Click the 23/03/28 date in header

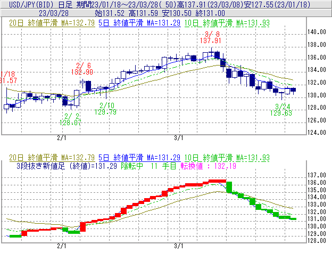[x=54, y=13]
